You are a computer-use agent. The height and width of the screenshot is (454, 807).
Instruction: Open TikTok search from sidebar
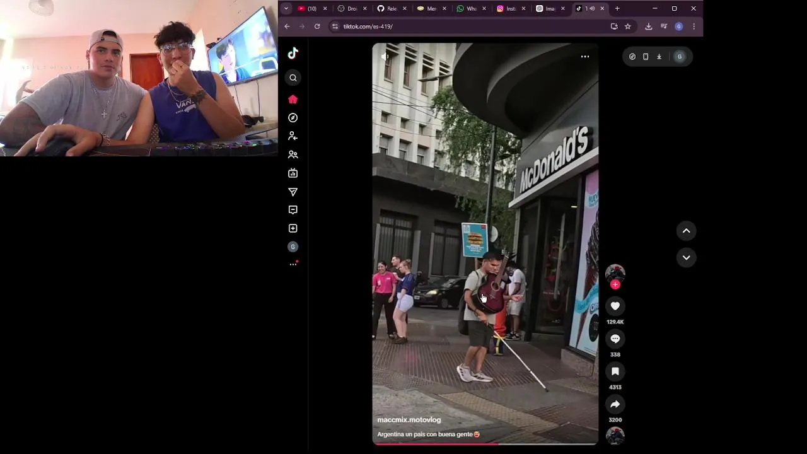(x=293, y=78)
